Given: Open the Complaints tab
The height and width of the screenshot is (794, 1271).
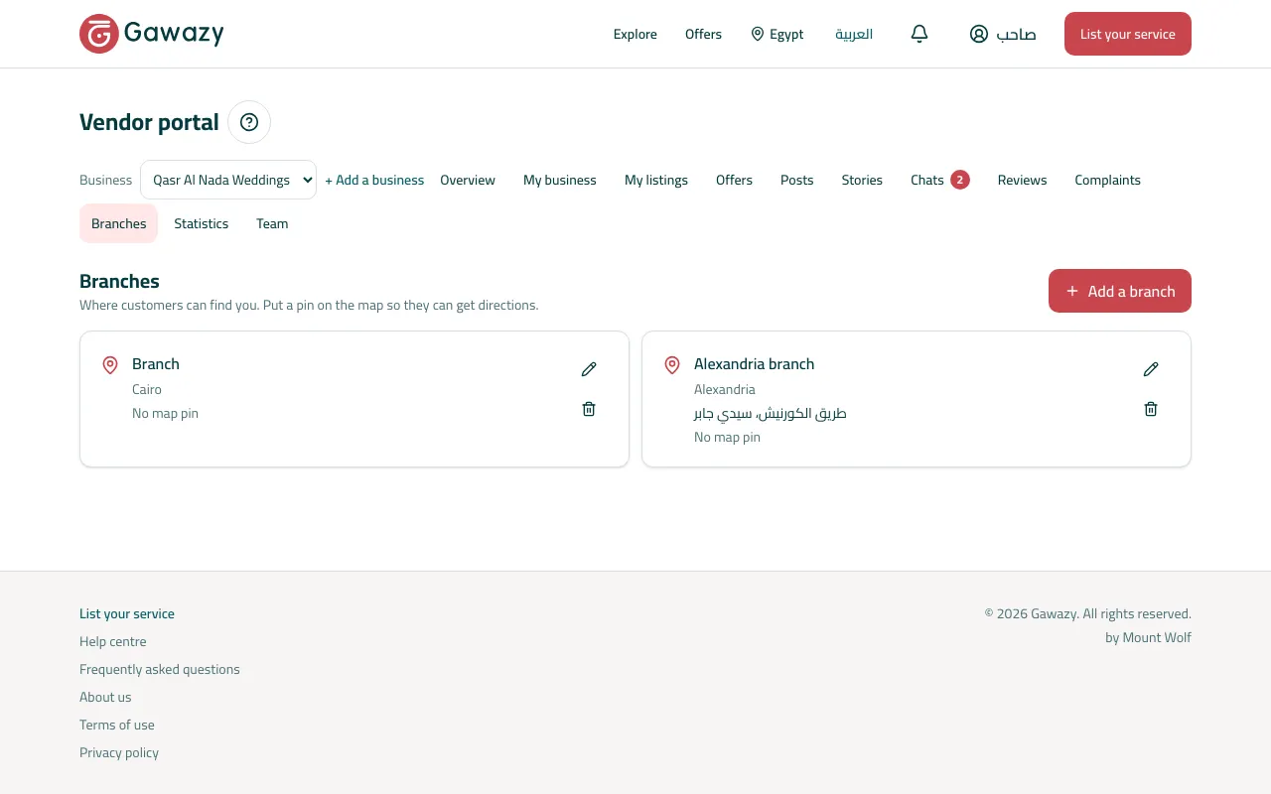Looking at the screenshot, I should click(x=1107, y=180).
